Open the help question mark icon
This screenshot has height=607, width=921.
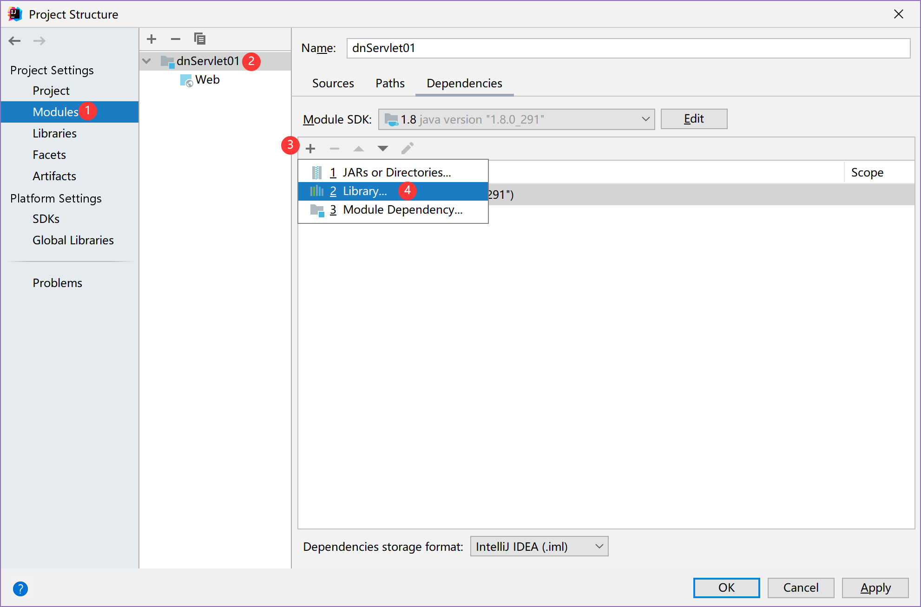20,588
